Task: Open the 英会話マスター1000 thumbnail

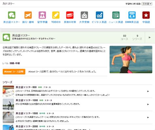Action: click(9, 104)
